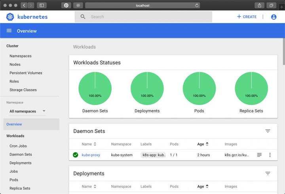Click Daemon Sets Namespace column header
Screen dimensions: 285x194
(x=121, y=144)
